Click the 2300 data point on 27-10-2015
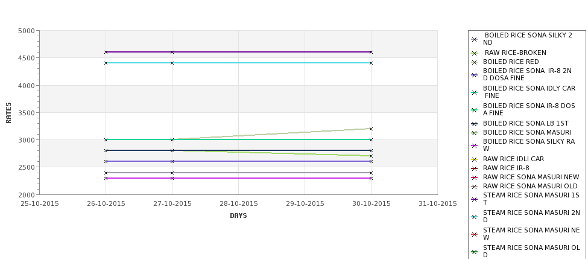Image resolution: width=588 pixels, height=259 pixels. click(x=172, y=178)
